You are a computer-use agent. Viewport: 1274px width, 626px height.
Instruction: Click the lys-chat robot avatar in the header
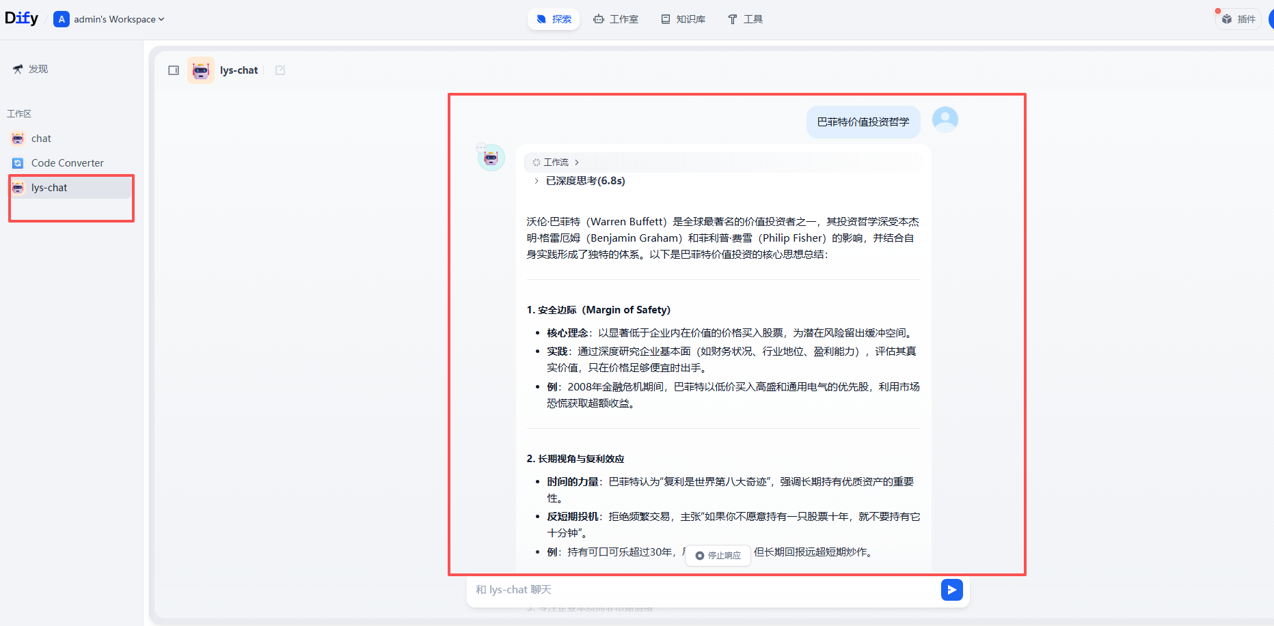[200, 70]
